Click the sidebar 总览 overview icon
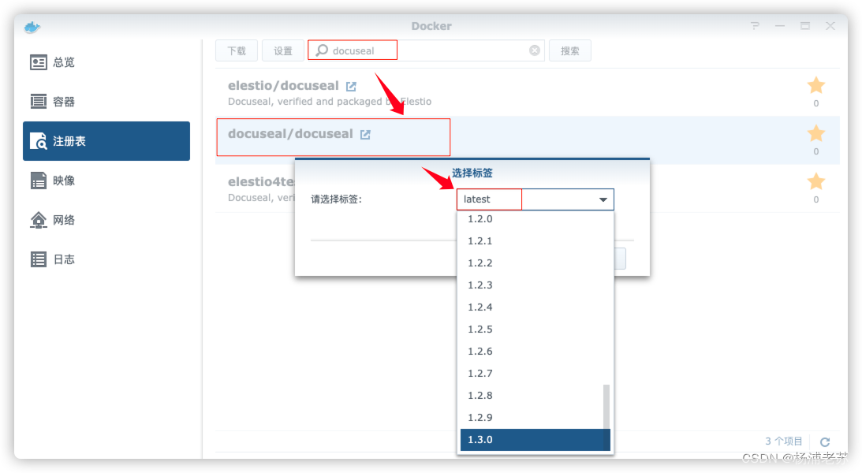 click(39, 62)
